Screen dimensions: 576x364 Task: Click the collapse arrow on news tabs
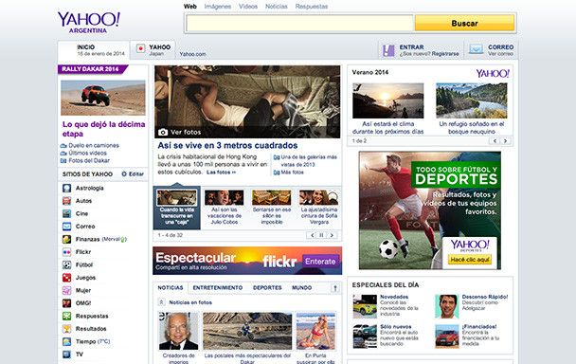[x=335, y=288]
